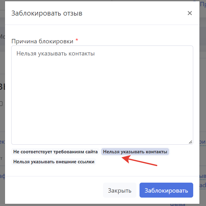Screen dimensions: 206x206
Task: Click the 'Заблокировать отзыв' dialog title
Action: click(47, 13)
